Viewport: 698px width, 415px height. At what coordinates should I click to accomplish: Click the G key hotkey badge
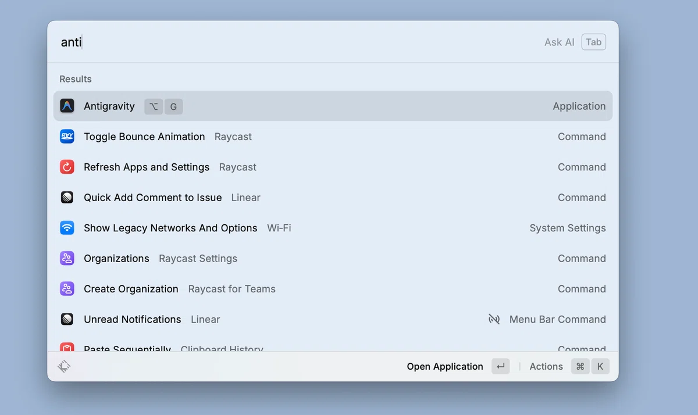point(173,106)
